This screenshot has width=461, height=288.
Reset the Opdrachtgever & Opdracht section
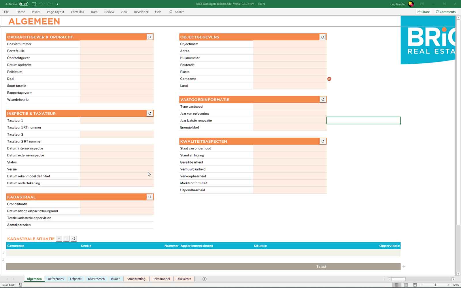click(150, 37)
